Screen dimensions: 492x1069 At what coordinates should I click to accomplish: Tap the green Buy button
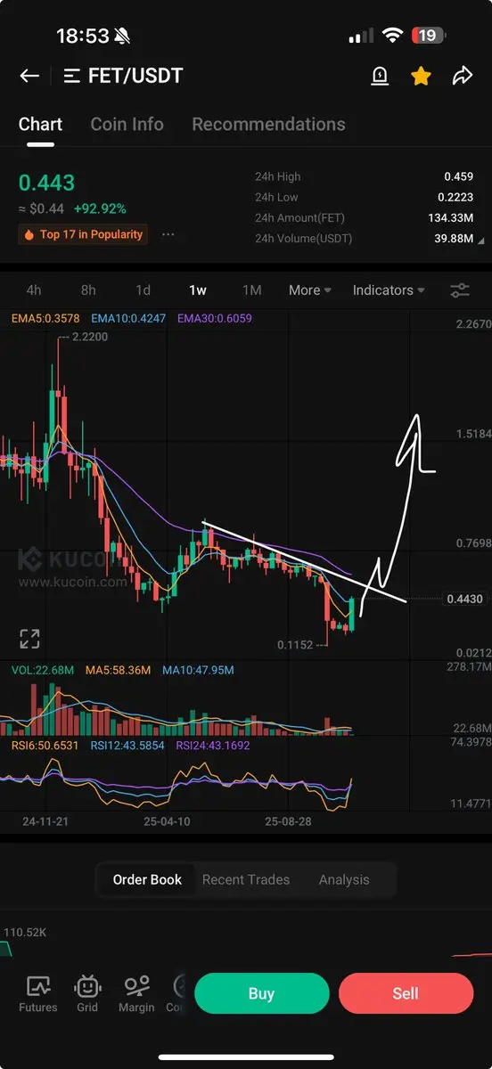(x=261, y=993)
